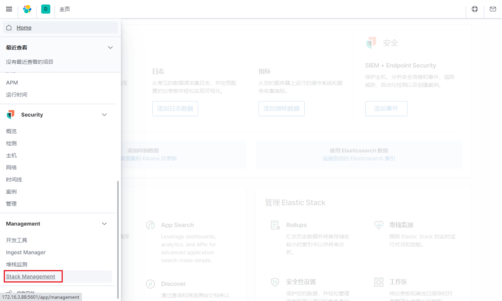
Task: Open the help lifebuoy icon
Action: pyautogui.click(x=475, y=9)
